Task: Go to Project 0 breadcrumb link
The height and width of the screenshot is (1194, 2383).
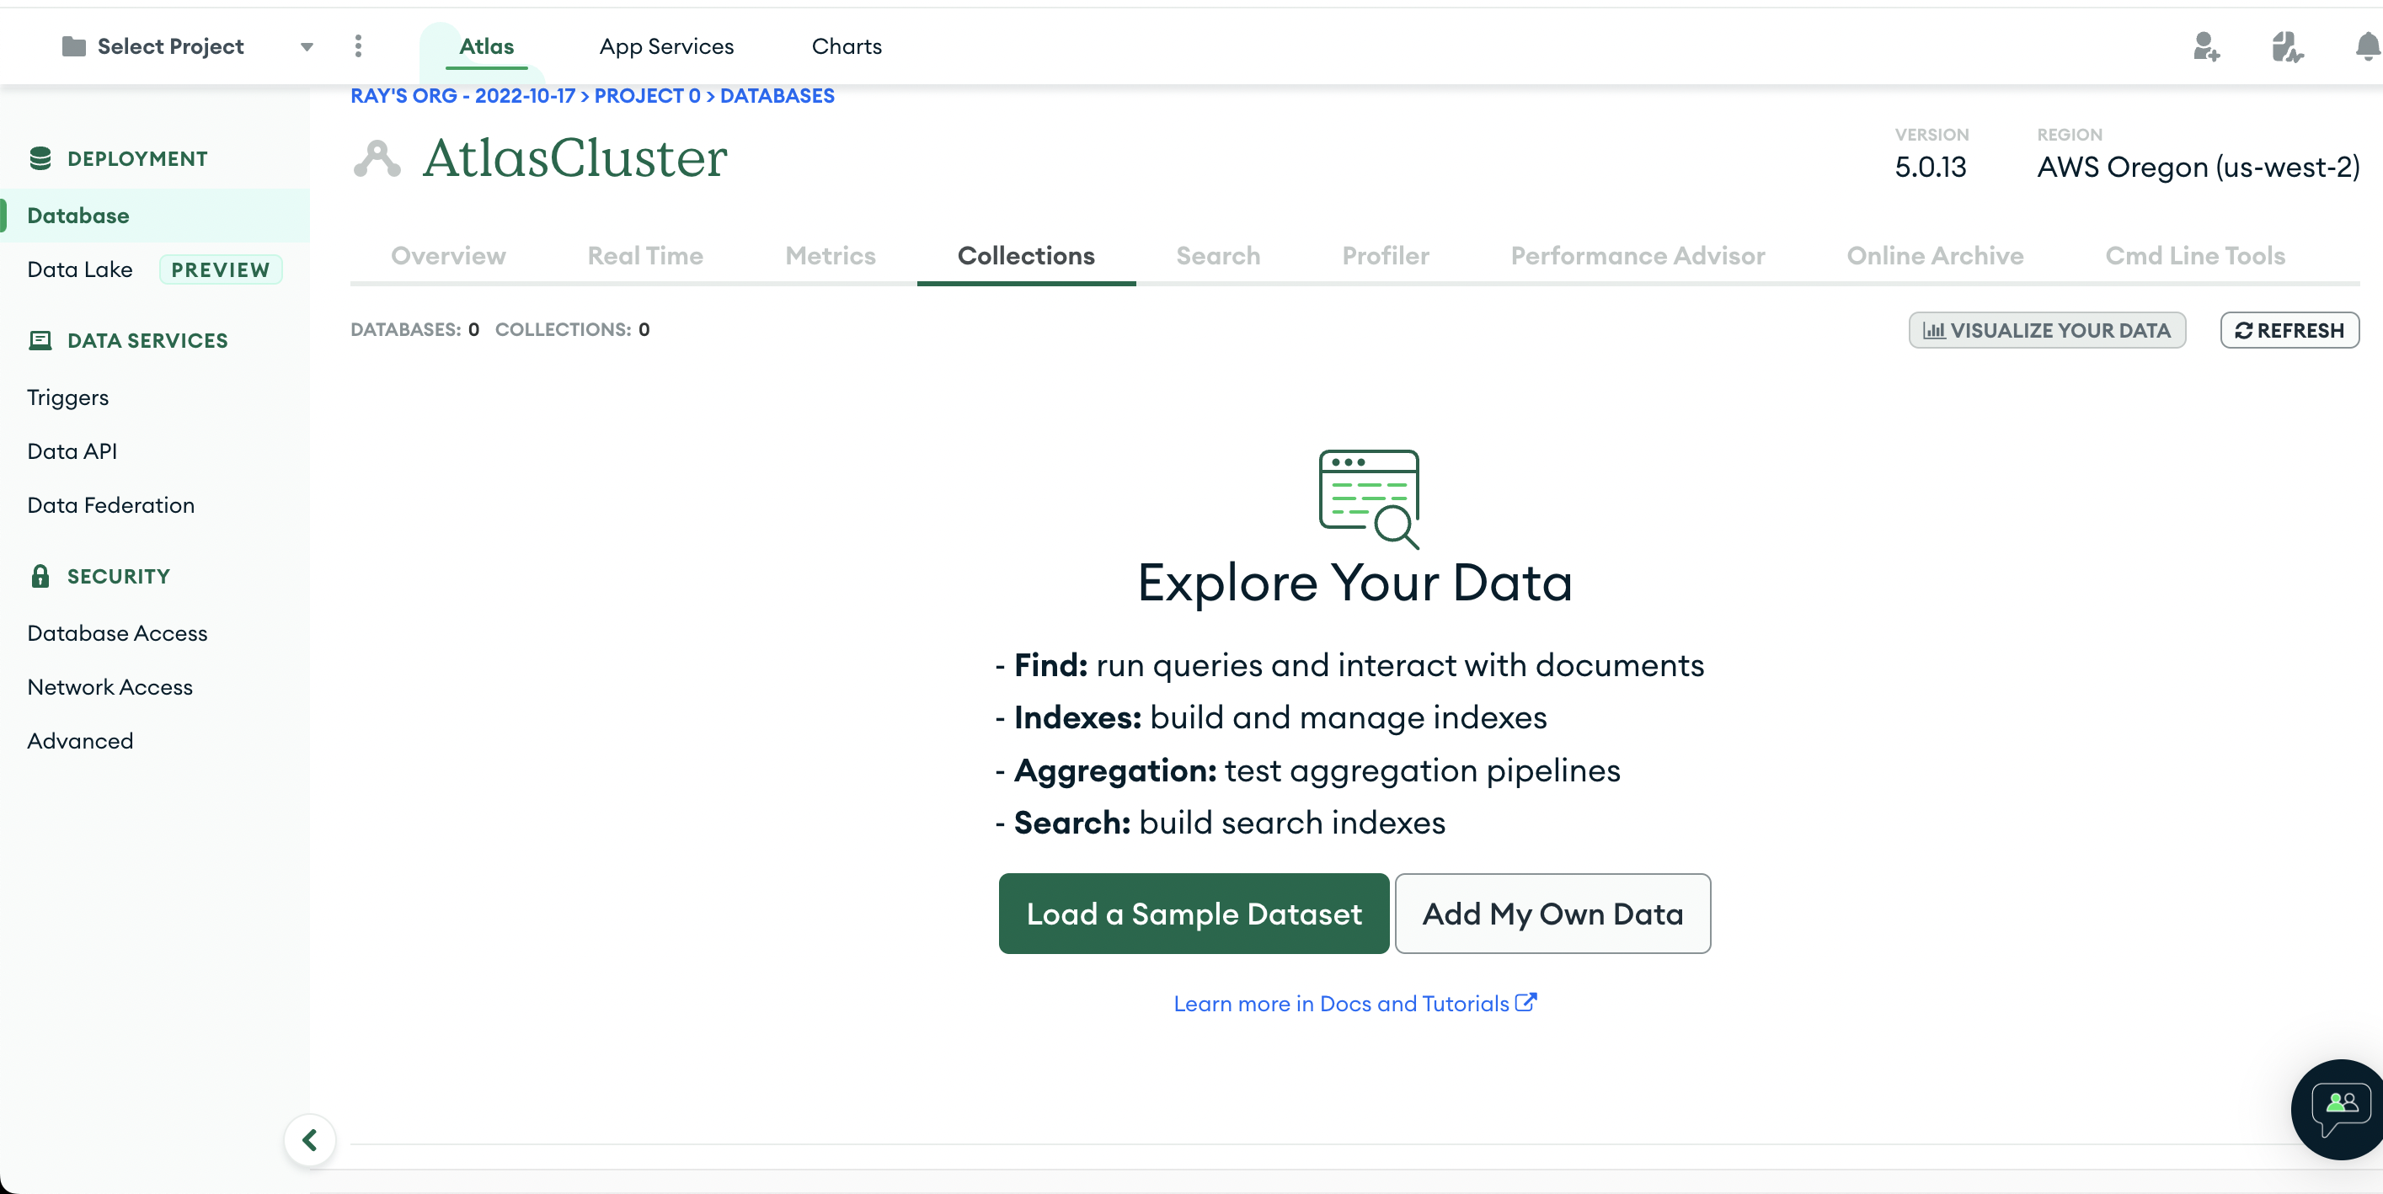Action: point(647,96)
